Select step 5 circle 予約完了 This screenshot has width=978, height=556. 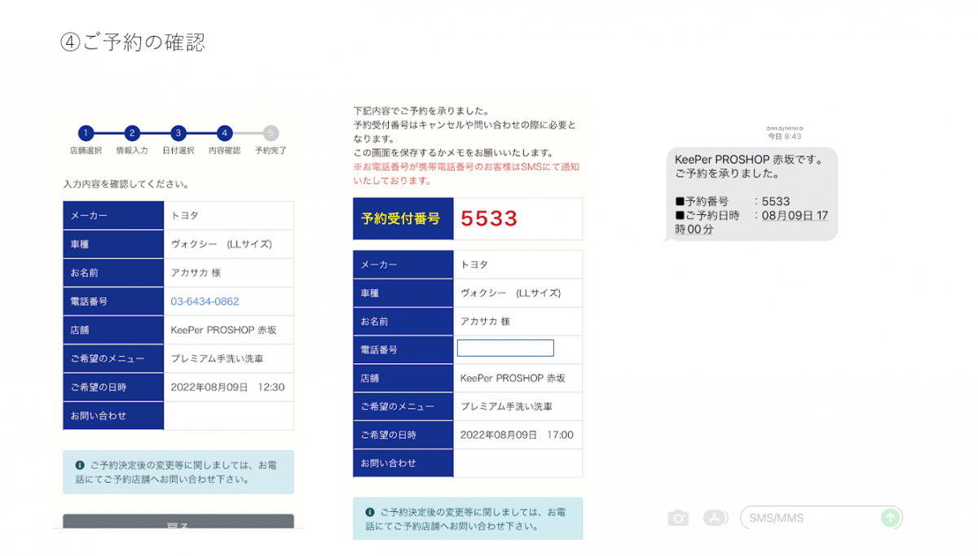[271, 134]
